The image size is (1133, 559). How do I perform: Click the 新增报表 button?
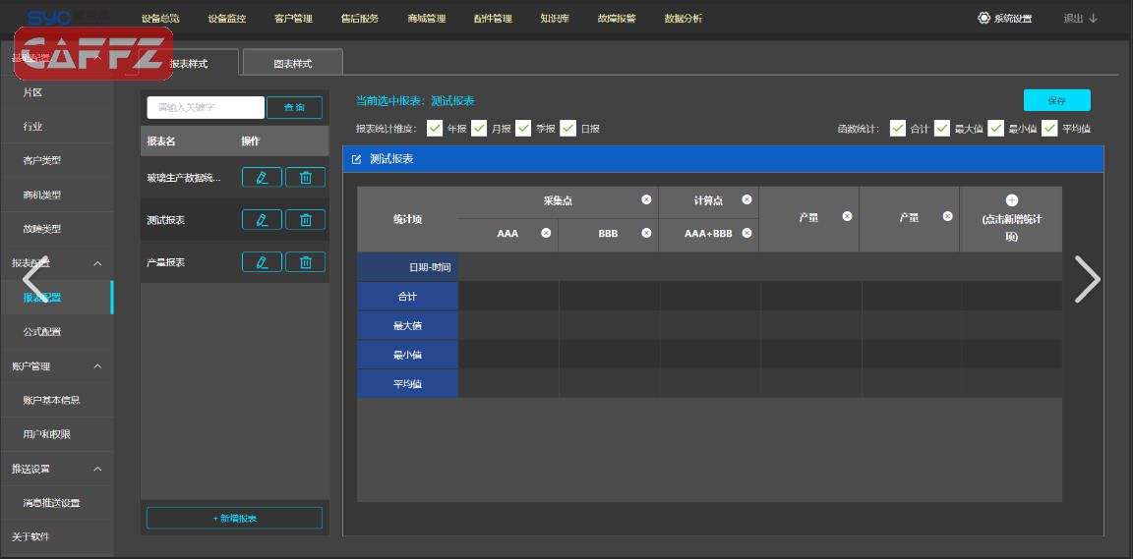tap(234, 518)
